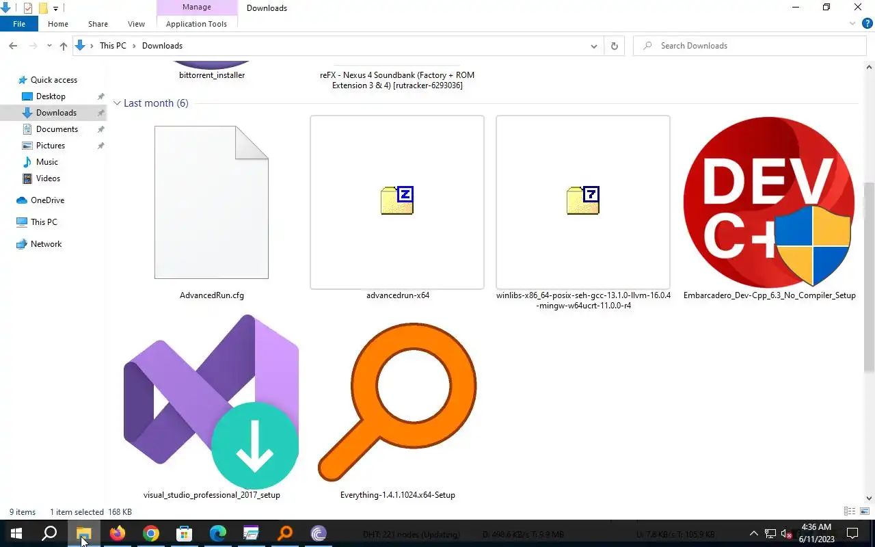This screenshot has height=547, width=875.
Task: Click the vertical scrollbar thumb
Action: click(x=869, y=277)
